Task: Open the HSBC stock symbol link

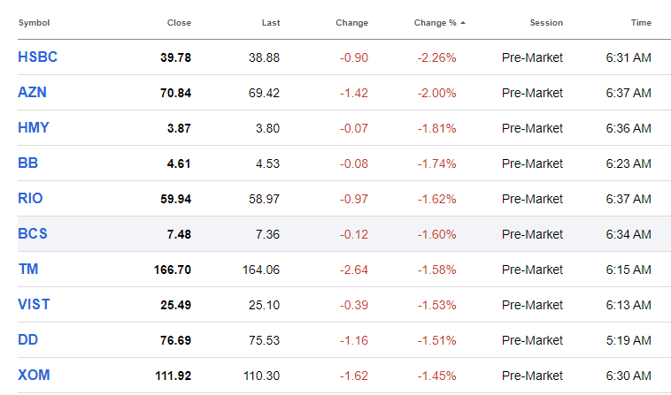Action: pyautogui.click(x=38, y=57)
